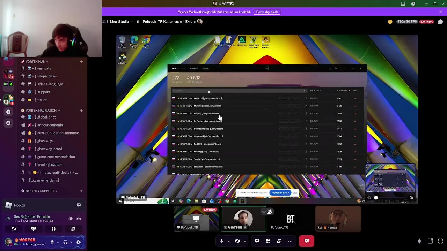
Task: Open the chat bubble icon in the stream header
Action: pos(440,22)
